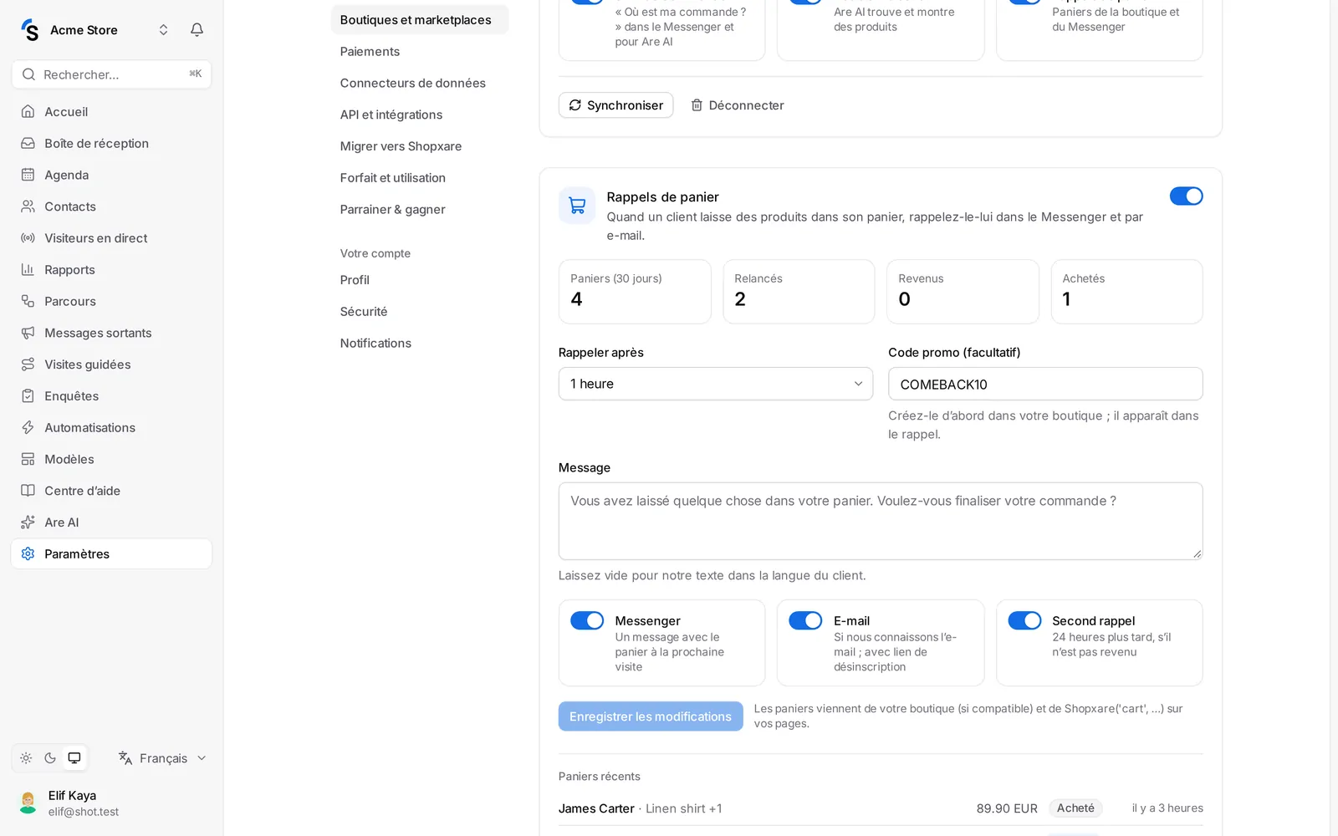Viewport: 1338px width, 836px height.
Task: Open Automatisations lightning icon
Action: (28, 428)
